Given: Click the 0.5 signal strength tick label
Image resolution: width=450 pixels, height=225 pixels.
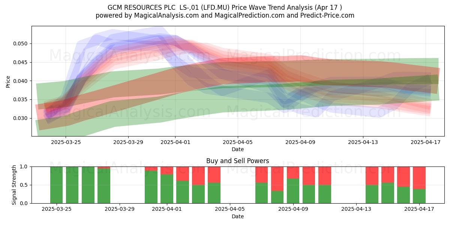Looking at the screenshot, I should [24, 185].
